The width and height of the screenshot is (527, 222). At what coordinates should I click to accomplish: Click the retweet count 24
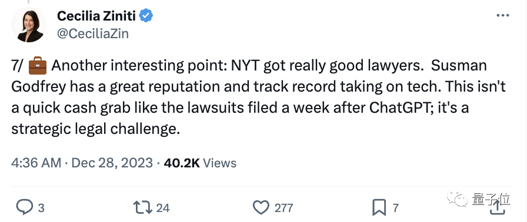click(x=163, y=208)
